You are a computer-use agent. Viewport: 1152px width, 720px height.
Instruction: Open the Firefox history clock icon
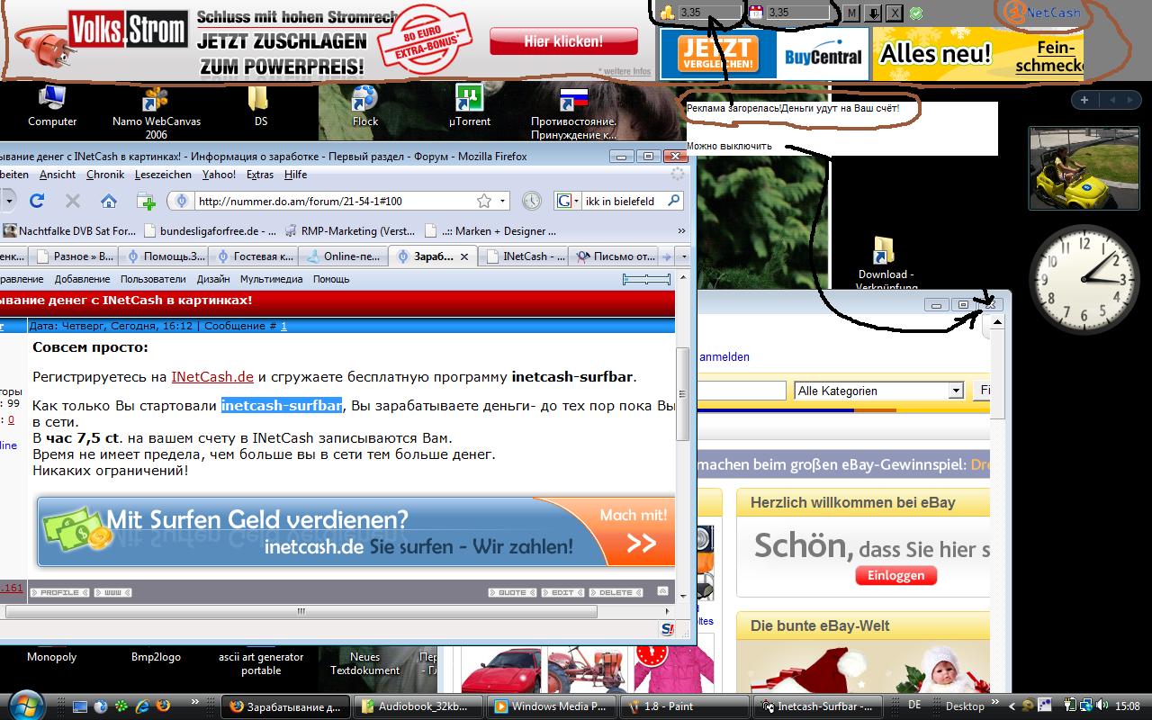[x=532, y=201]
